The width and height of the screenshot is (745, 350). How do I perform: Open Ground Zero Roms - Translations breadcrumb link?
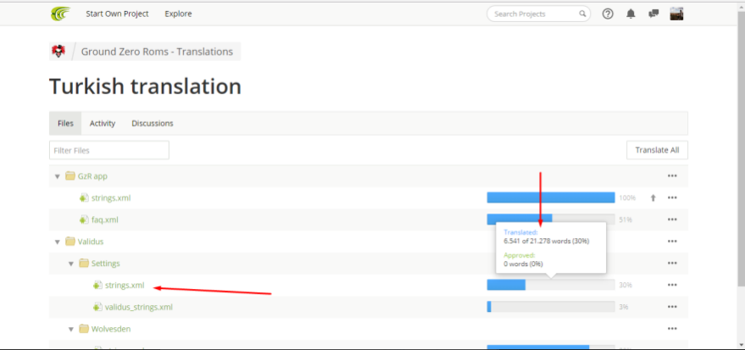click(157, 52)
